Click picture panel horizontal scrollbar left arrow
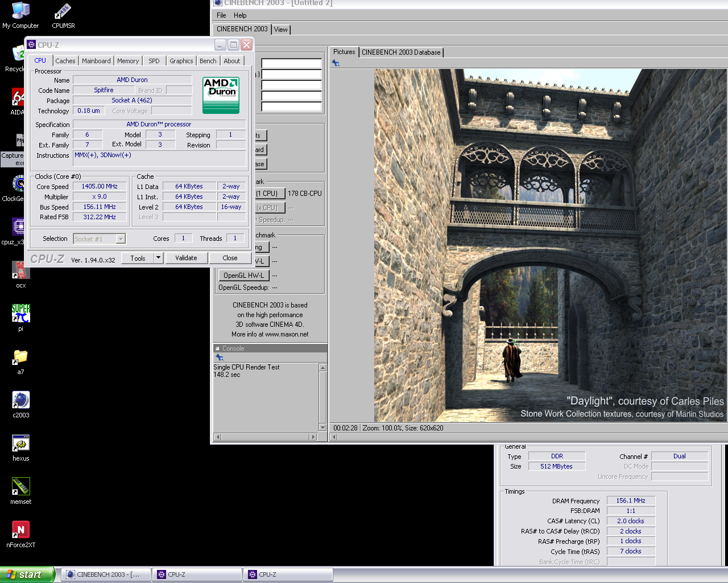Viewport: 728px width, 583px height. [x=334, y=437]
